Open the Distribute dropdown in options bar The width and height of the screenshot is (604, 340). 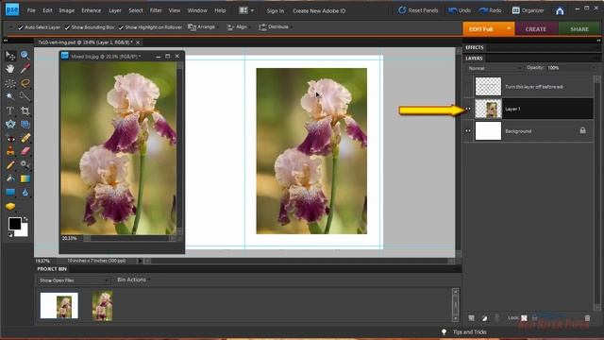click(x=275, y=27)
